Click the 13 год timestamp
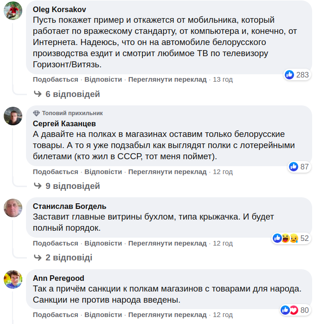The image size is (327, 324). pyautogui.click(x=223, y=79)
